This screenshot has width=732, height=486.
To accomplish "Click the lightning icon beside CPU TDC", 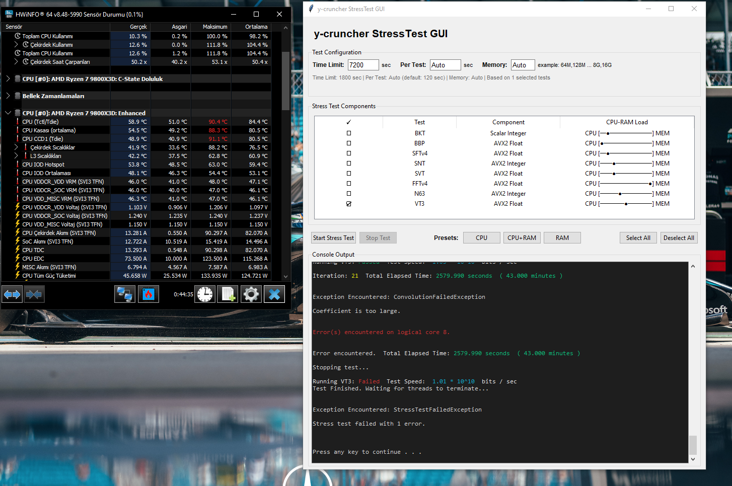I will pos(18,250).
